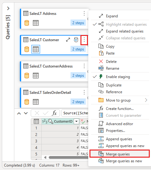Click the expand arrows icon on SalesLT Customer
The height and width of the screenshot is (170, 151).
coord(68,40)
